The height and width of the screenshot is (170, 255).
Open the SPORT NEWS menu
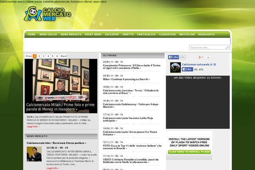pyautogui.click(x=93, y=34)
